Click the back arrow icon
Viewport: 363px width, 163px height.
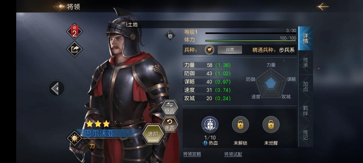pos(323,6)
